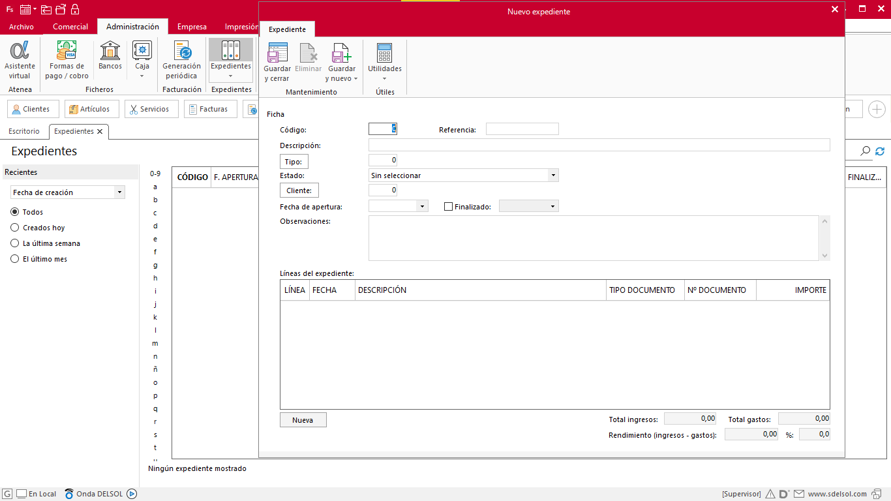
Task: Click the refresh icon in Expedientes list
Action: (x=880, y=151)
